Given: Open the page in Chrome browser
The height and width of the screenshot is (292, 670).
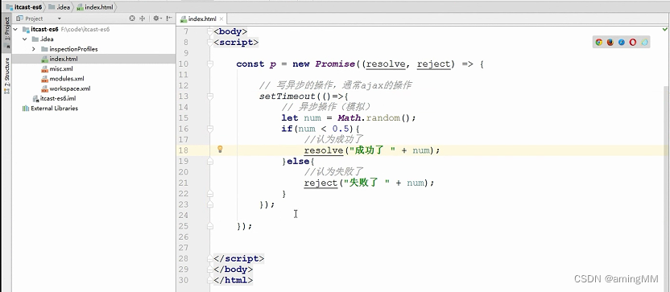Looking at the screenshot, I should (x=598, y=43).
